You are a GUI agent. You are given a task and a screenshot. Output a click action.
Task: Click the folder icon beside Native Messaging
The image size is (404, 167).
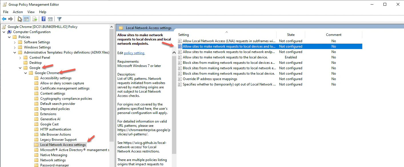36,155
